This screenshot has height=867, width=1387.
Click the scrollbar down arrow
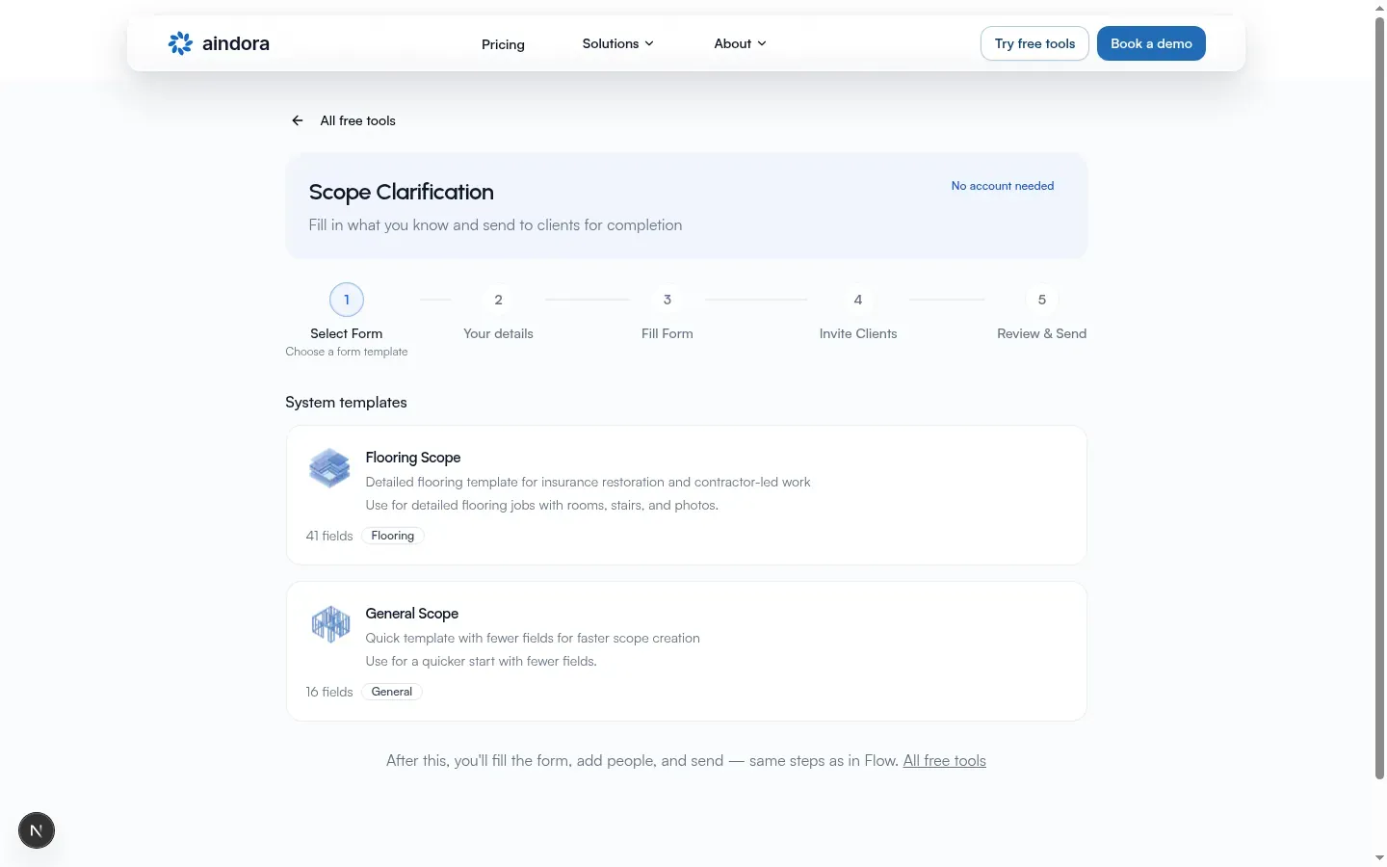(x=1379, y=857)
